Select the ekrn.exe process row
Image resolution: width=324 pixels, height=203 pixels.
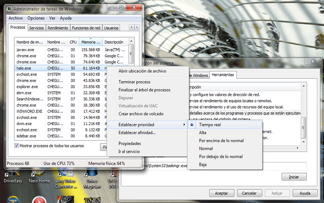tap(61, 93)
